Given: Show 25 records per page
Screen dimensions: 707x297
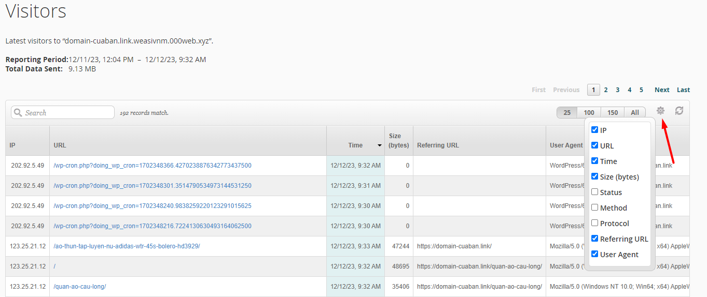Looking at the screenshot, I should pos(567,112).
